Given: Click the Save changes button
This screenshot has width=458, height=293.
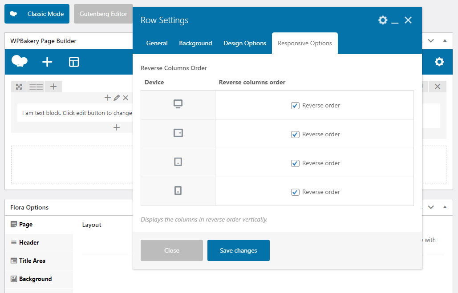Looking at the screenshot, I should click(238, 250).
